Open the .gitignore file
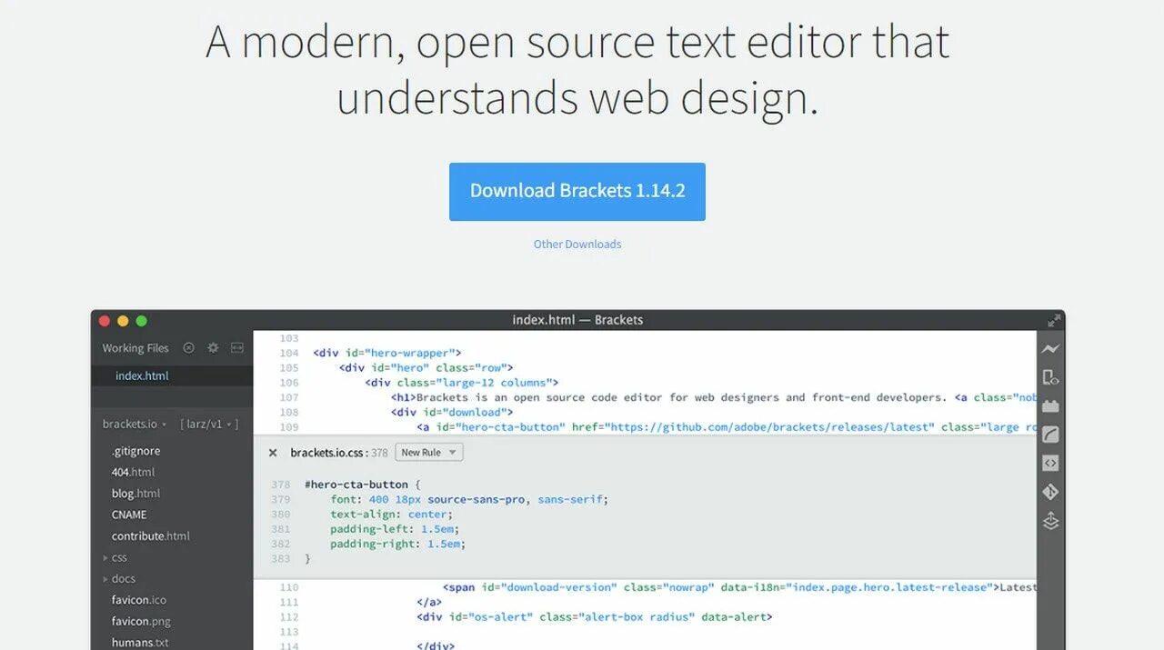 pos(135,451)
